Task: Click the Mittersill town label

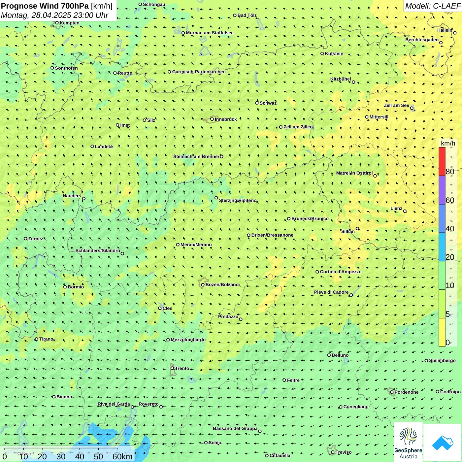Action: coord(379,117)
